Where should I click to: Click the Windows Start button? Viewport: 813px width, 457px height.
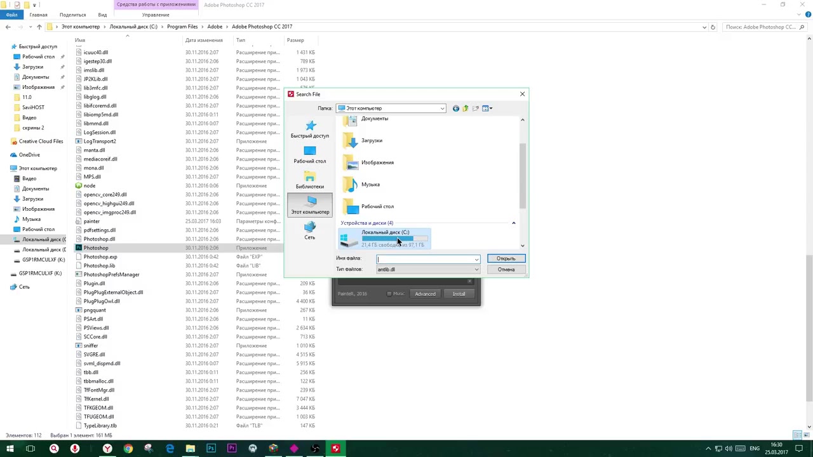point(10,449)
